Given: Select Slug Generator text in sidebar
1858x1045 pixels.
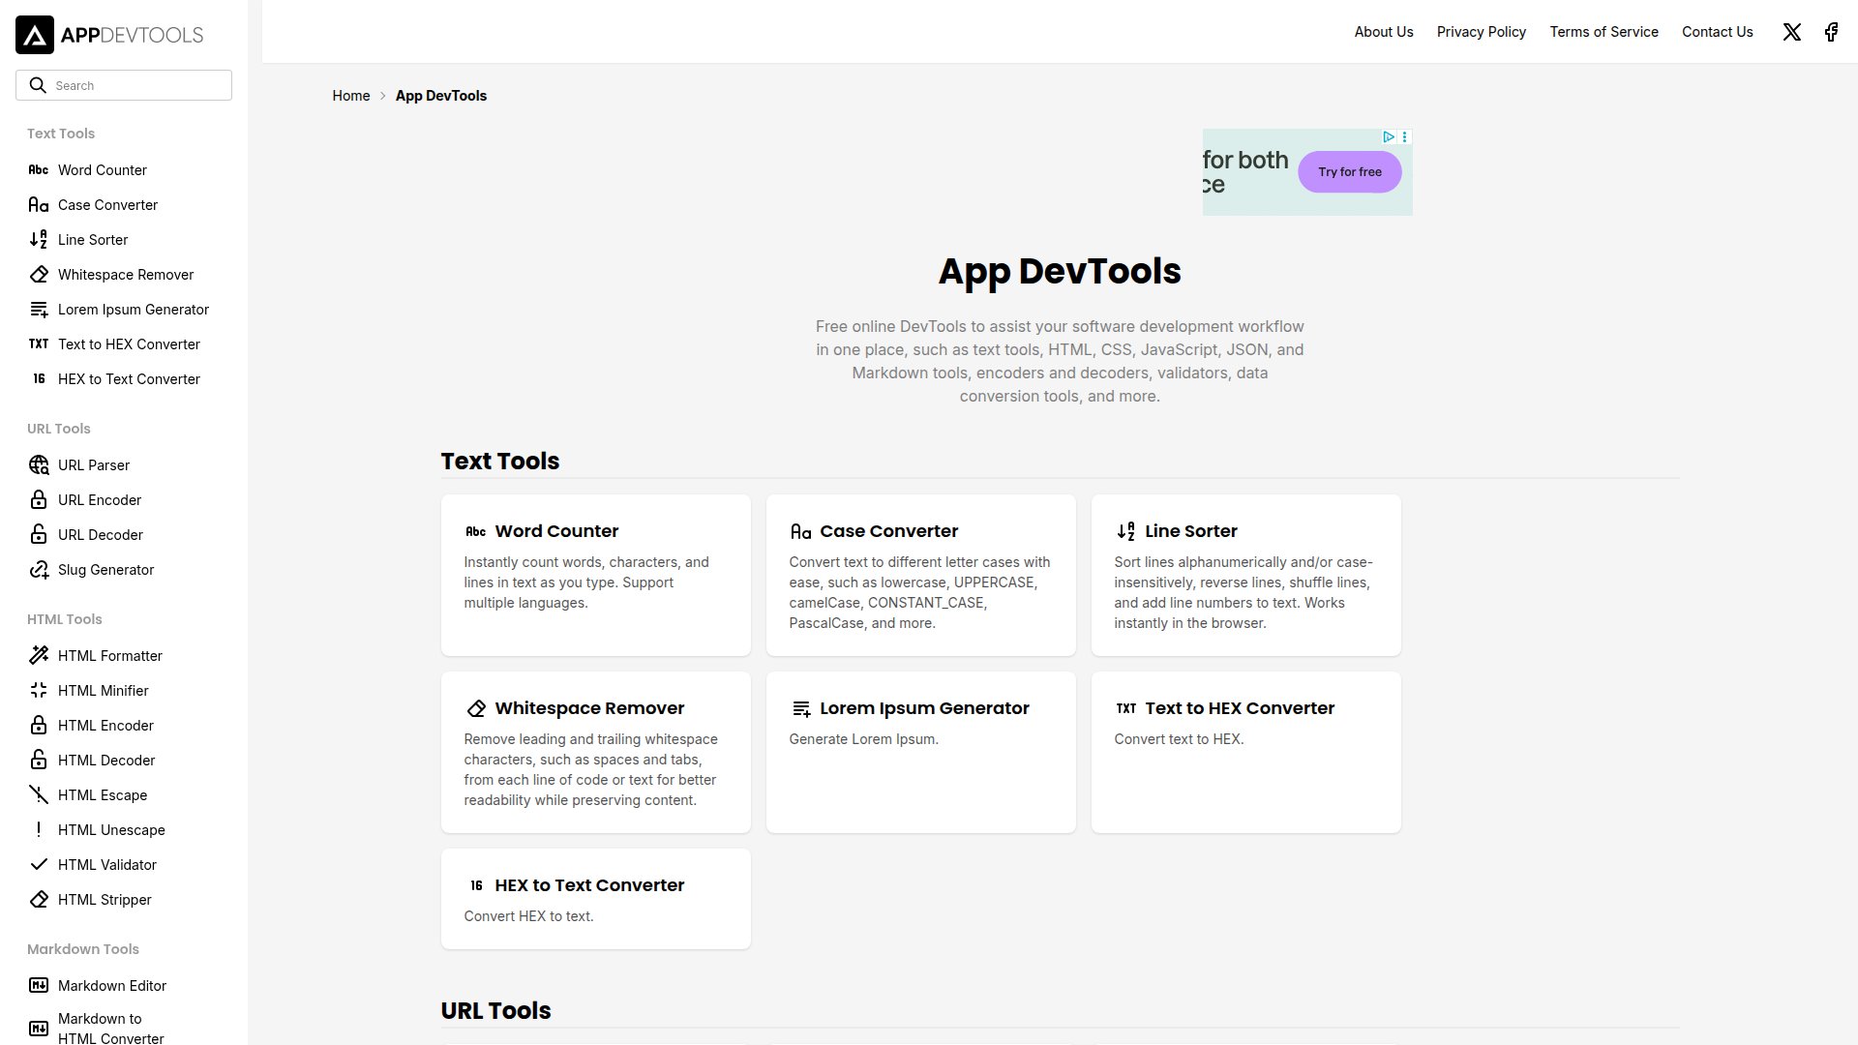Looking at the screenshot, I should pyautogui.click(x=106, y=570).
